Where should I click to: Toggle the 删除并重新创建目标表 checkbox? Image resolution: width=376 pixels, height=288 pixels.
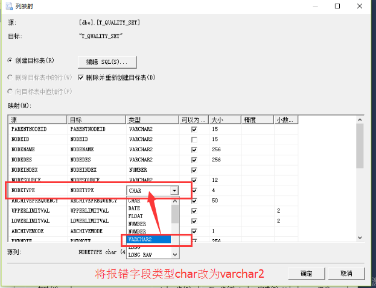pos(81,78)
